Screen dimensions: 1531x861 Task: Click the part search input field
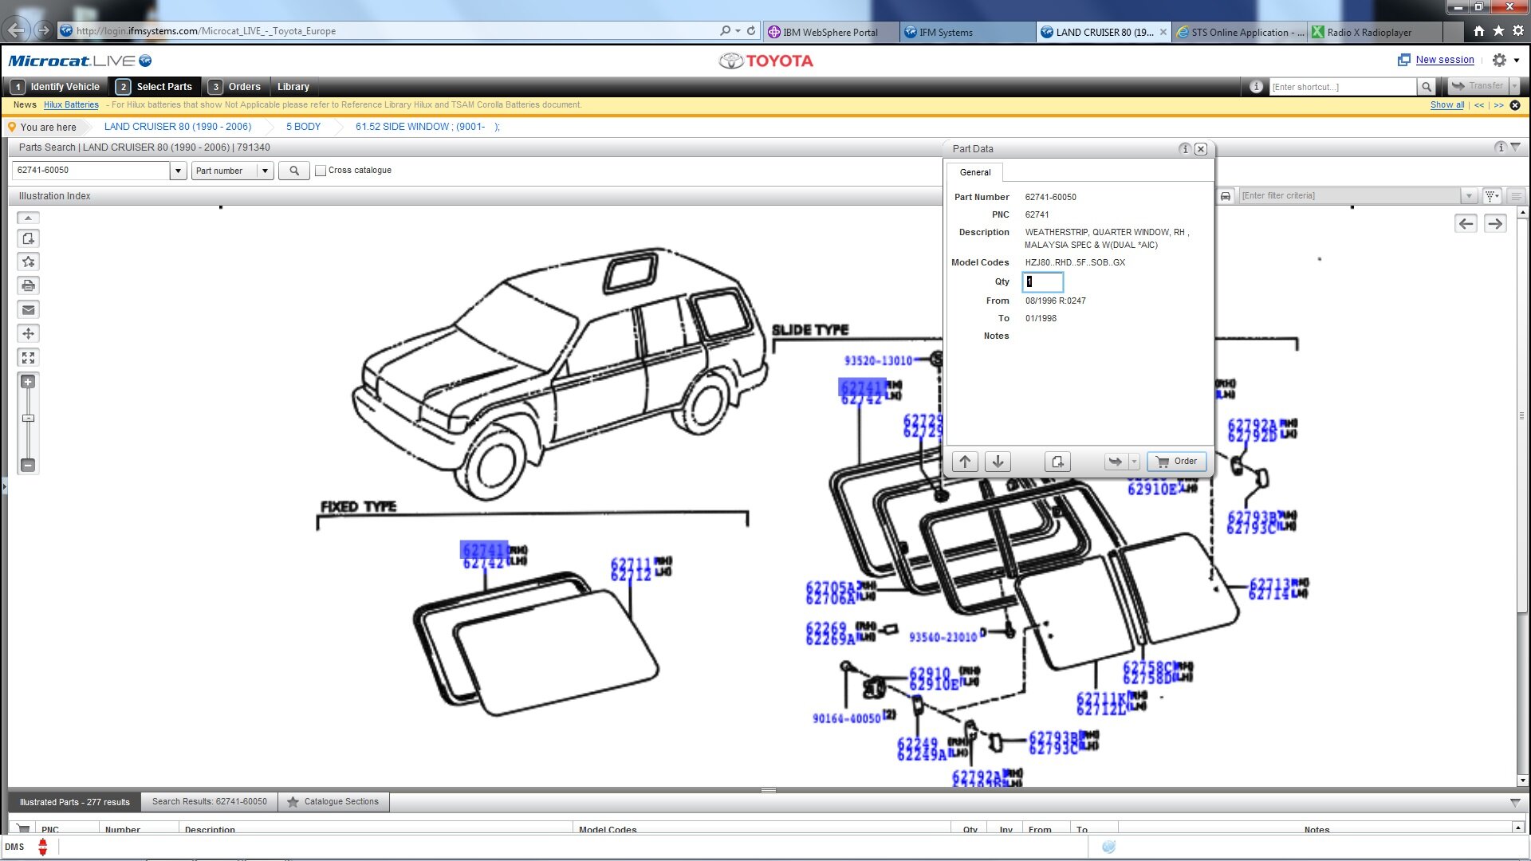tap(91, 171)
